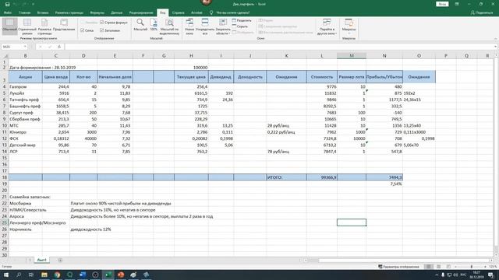
Task: Open a New Window (Новое окно)
Action: (189, 26)
